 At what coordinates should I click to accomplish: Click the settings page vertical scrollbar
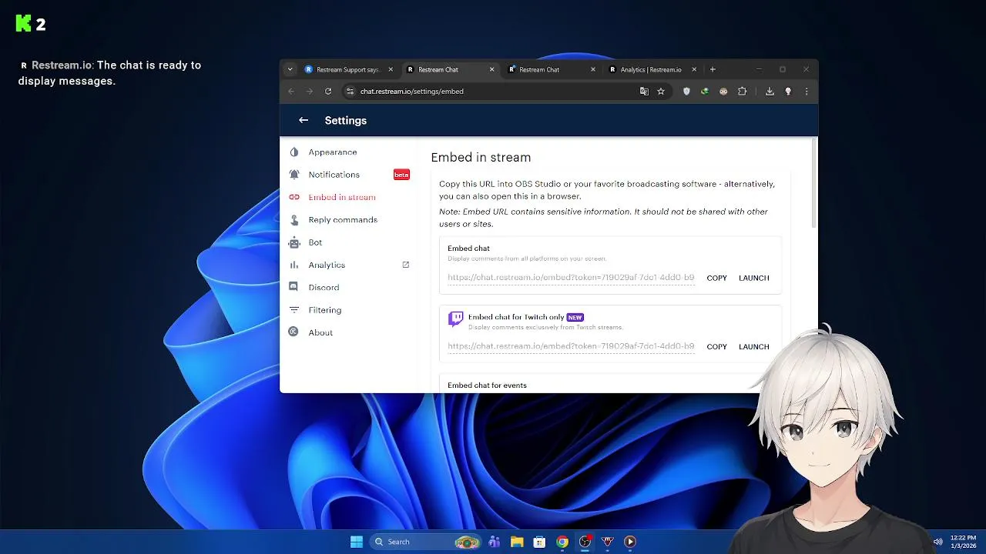[814, 183]
